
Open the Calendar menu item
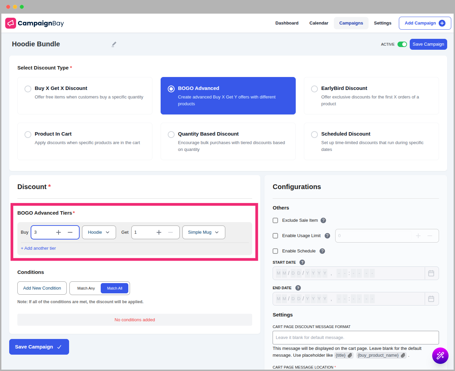coord(319,23)
